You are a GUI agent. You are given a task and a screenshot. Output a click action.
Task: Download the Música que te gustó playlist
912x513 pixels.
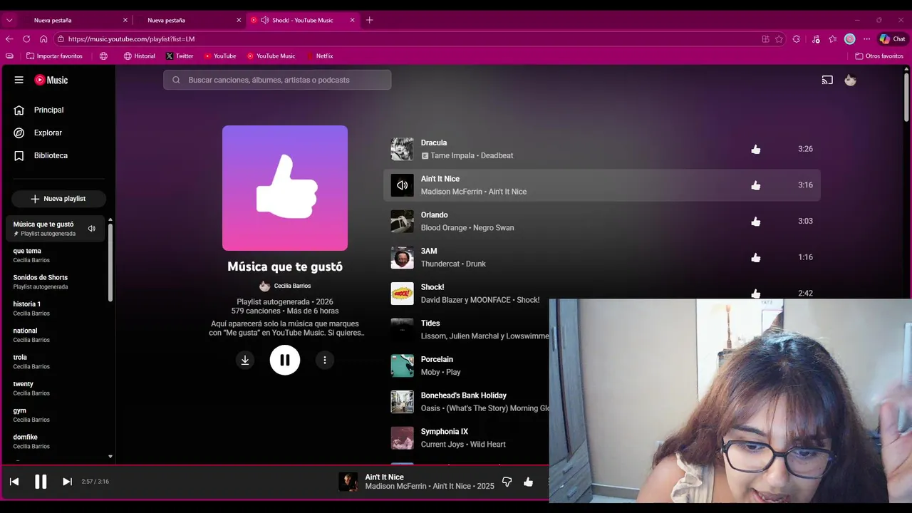pyautogui.click(x=245, y=360)
